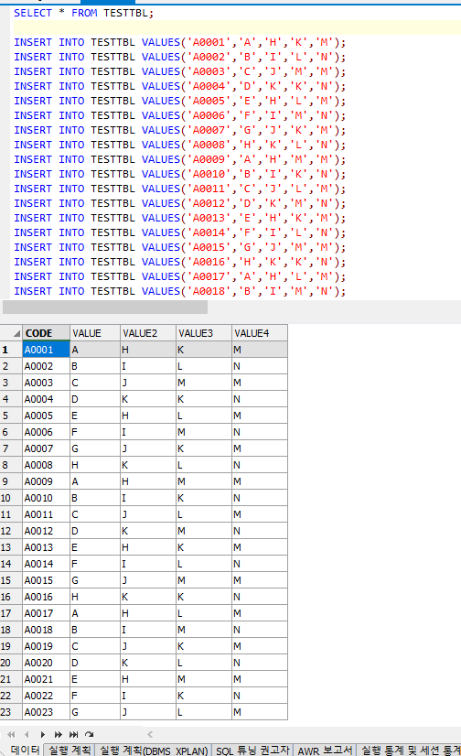Select row number 5 indicator
This screenshot has height=756, width=461.
point(11,416)
